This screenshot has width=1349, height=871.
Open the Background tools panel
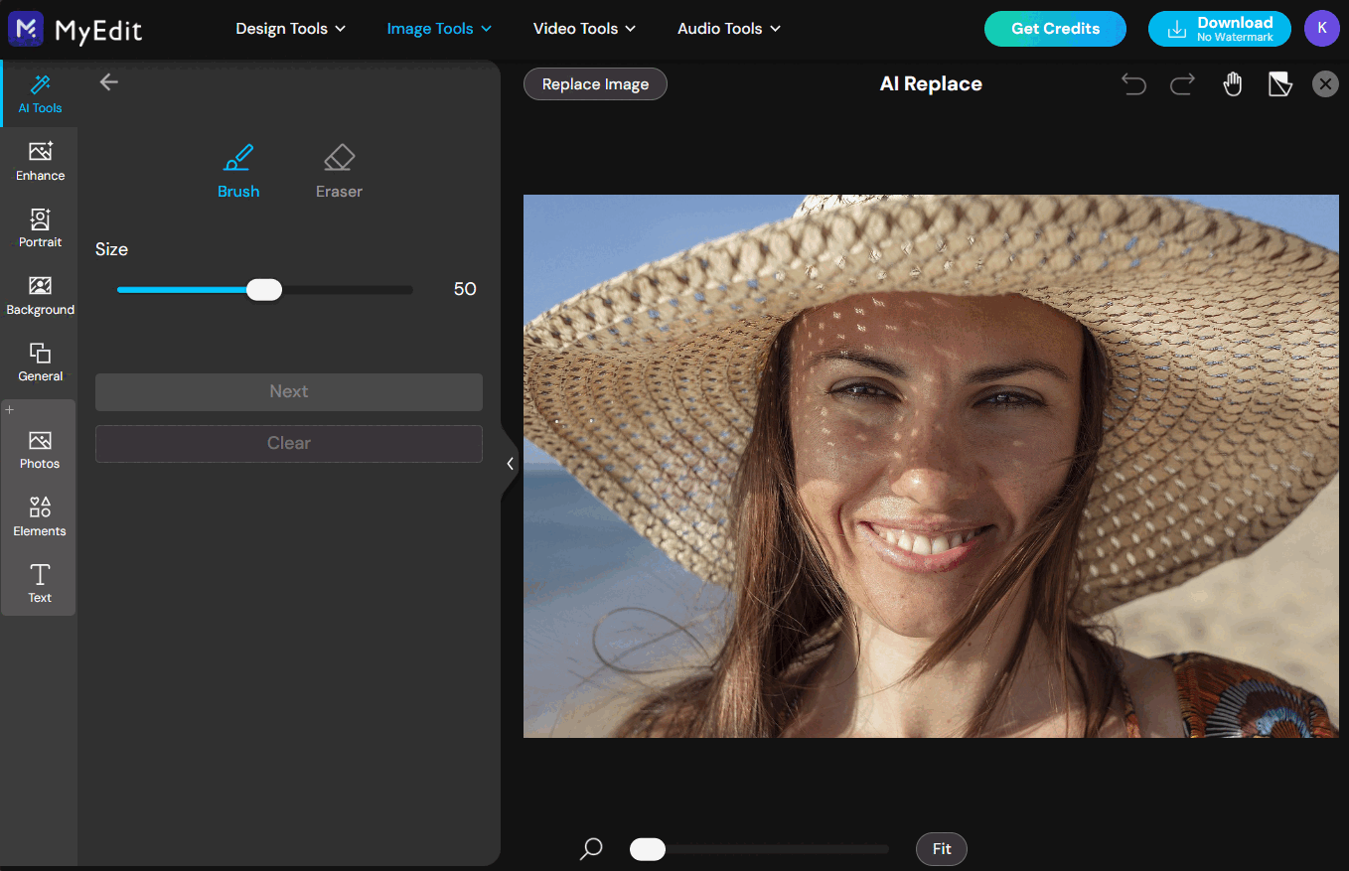[40, 295]
